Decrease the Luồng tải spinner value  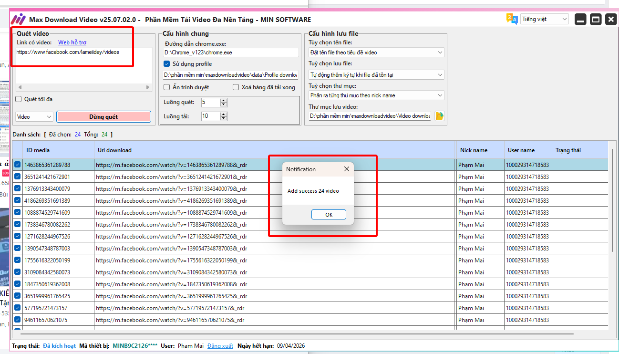pos(224,118)
